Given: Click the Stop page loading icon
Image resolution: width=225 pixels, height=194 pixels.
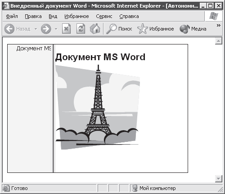Looking at the screenshot, I should [66, 29].
